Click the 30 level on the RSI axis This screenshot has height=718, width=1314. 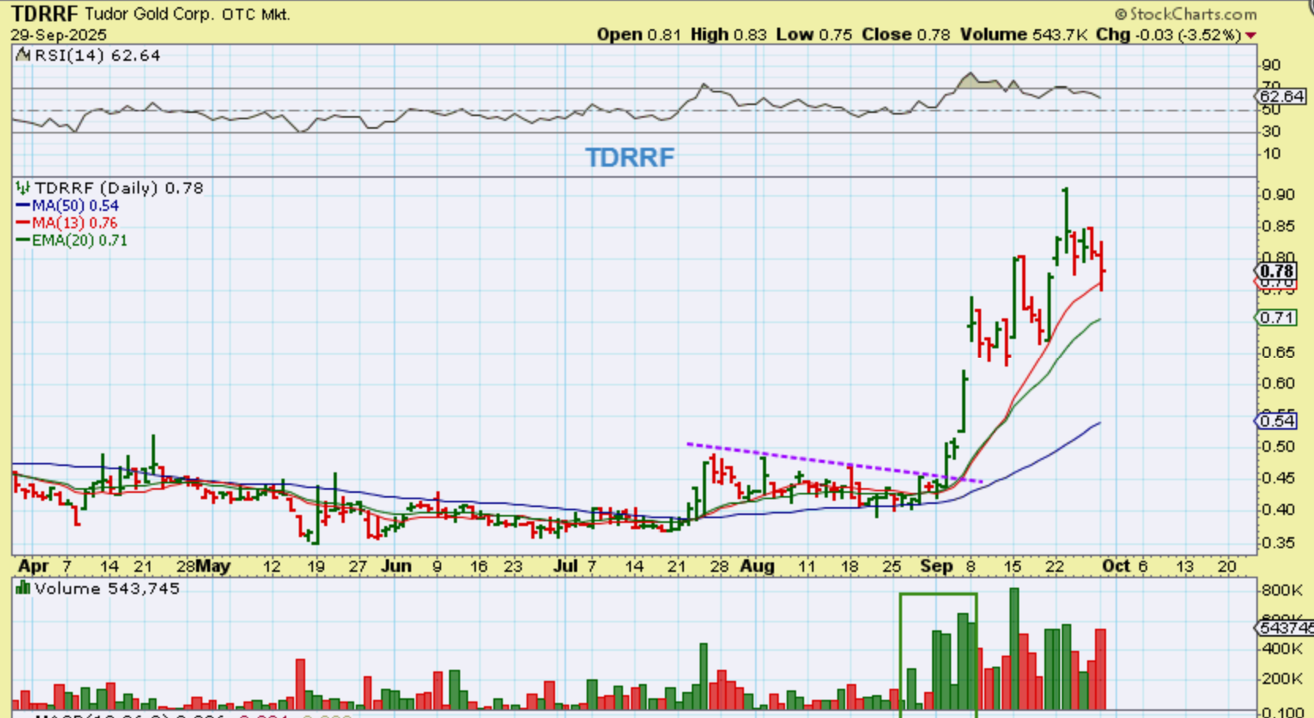click(x=1271, y=131)
